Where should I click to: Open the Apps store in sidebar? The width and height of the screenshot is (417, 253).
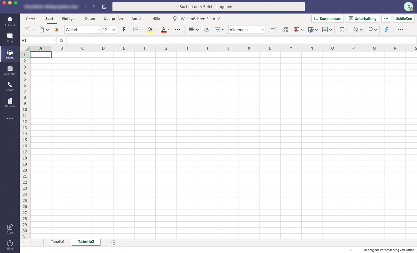tap(10, 229)
